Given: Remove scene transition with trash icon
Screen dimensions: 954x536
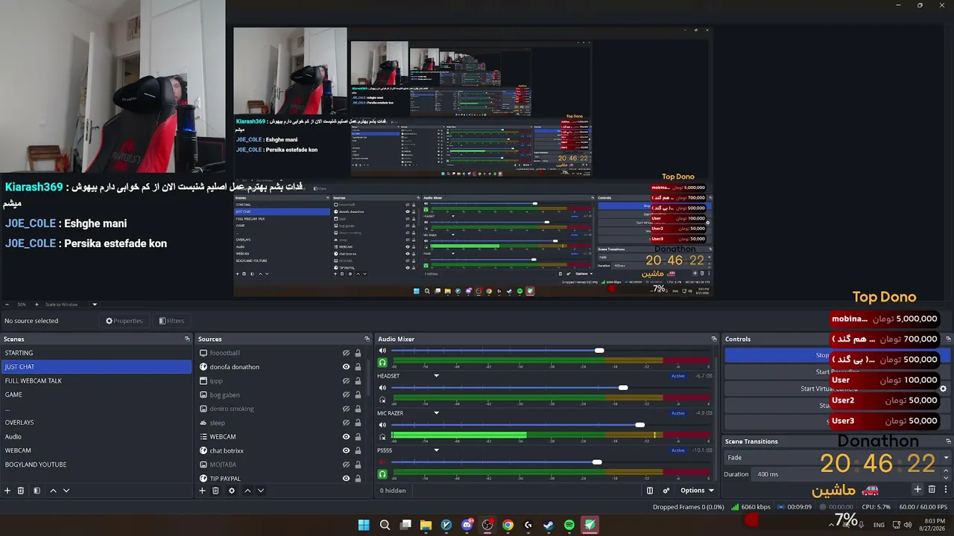Looking at the screenshot, I should (932, 489).
